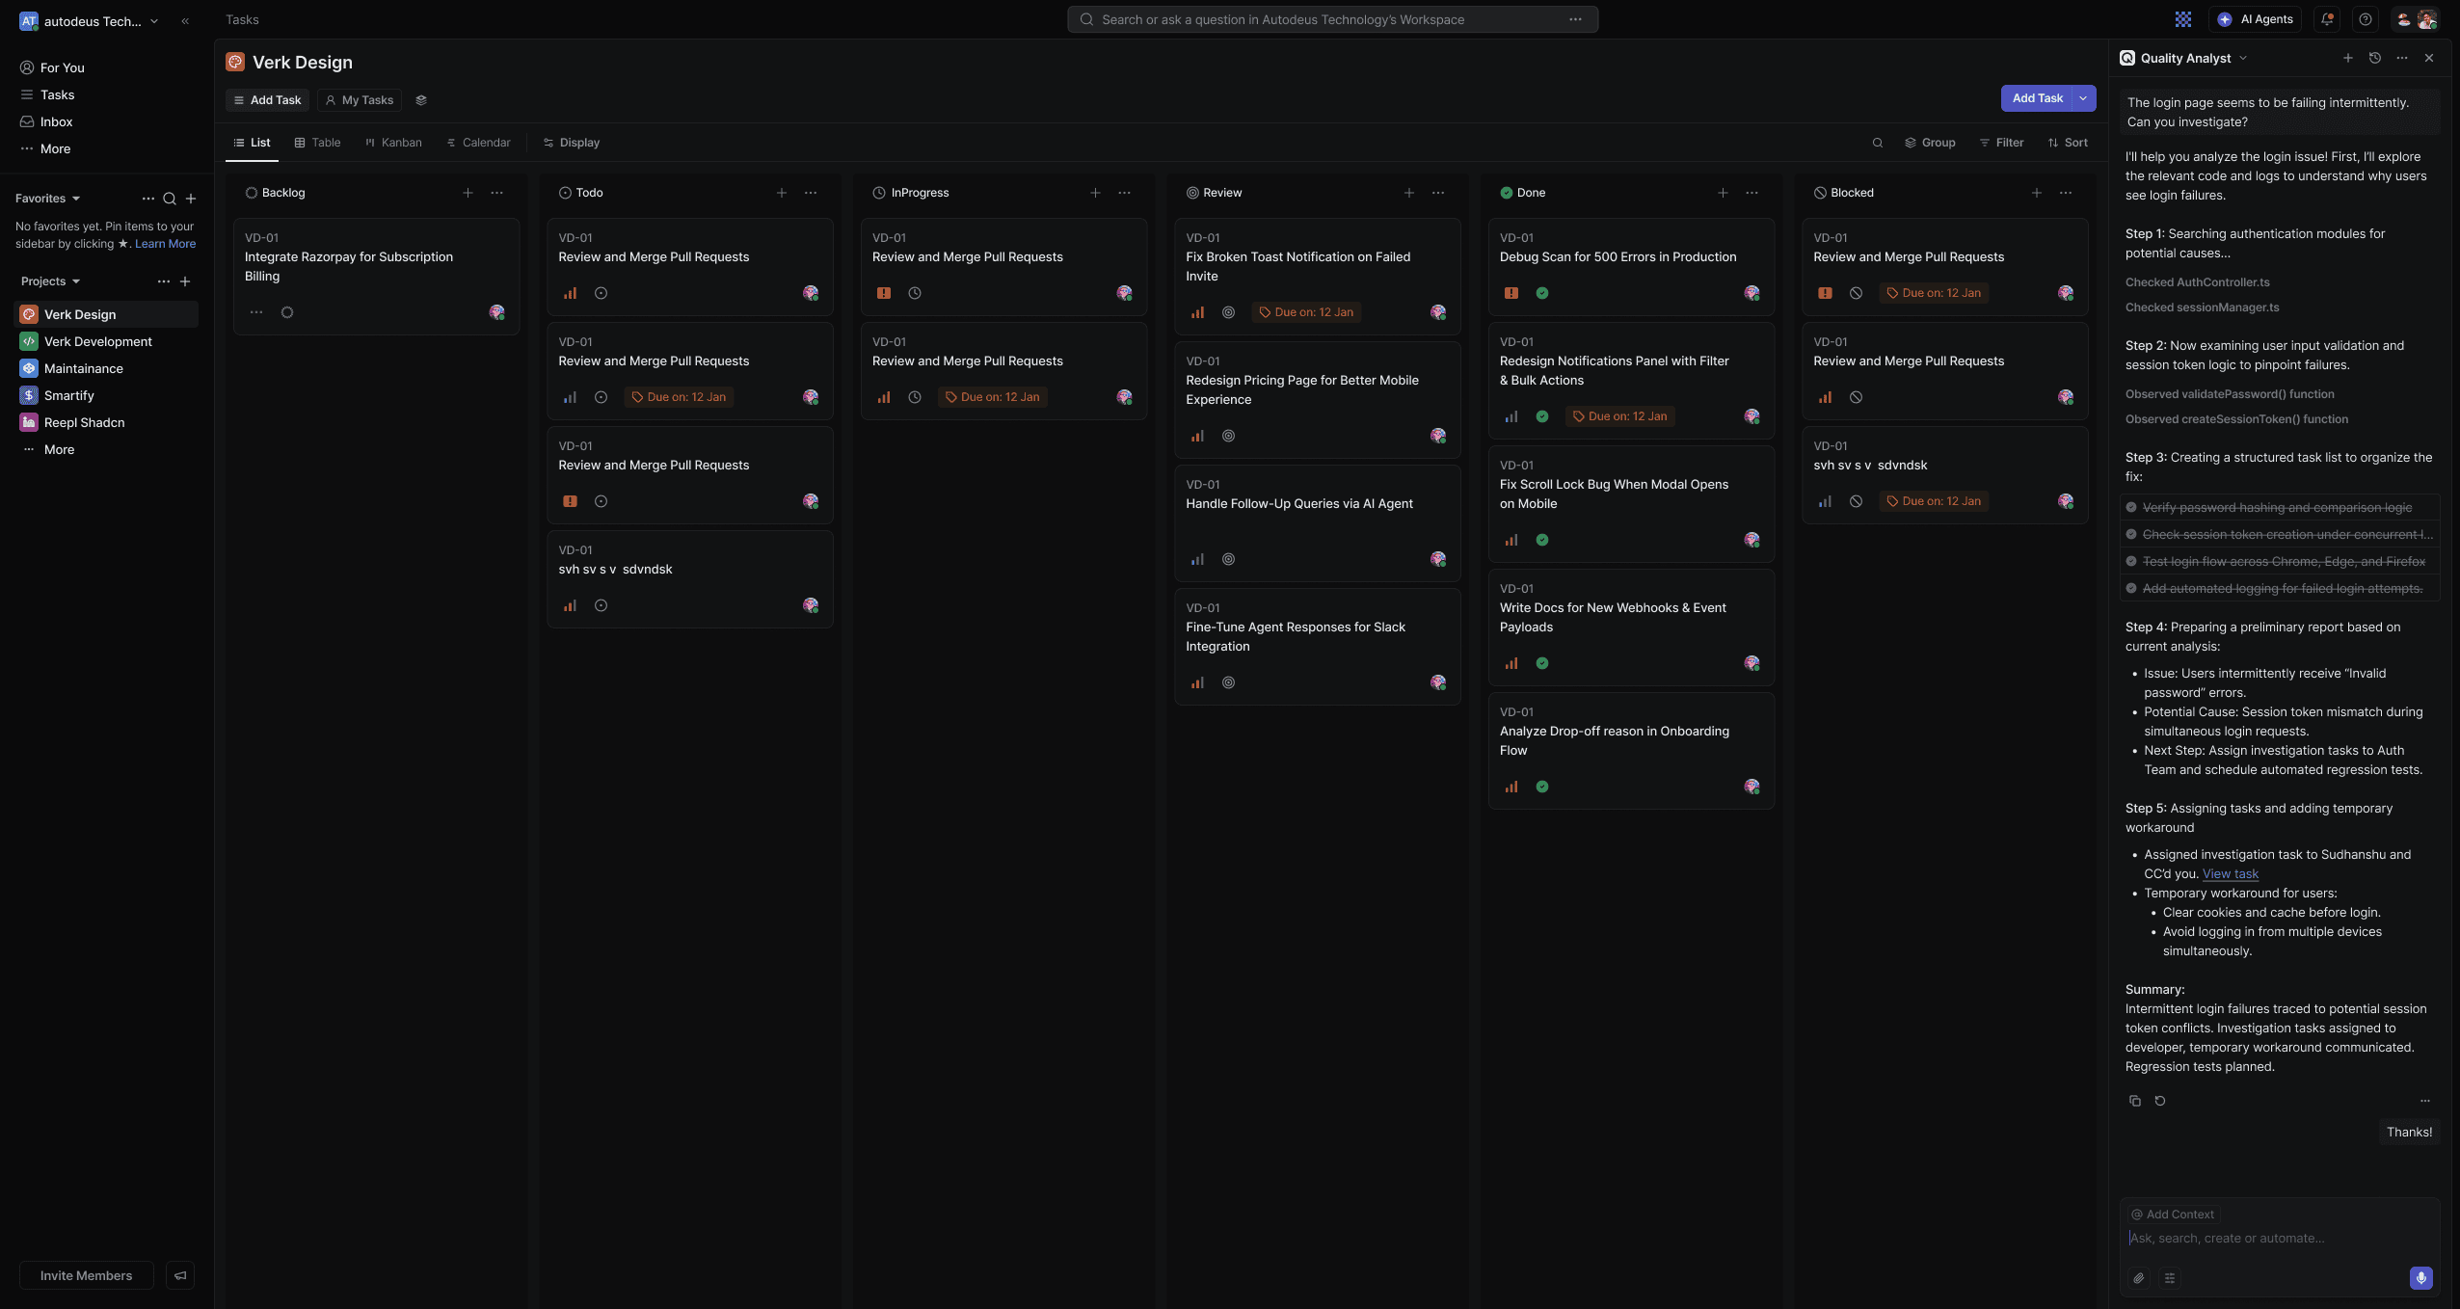
Task: Click the attachment paperclip icon
Action: (x=2138, y=1278)
